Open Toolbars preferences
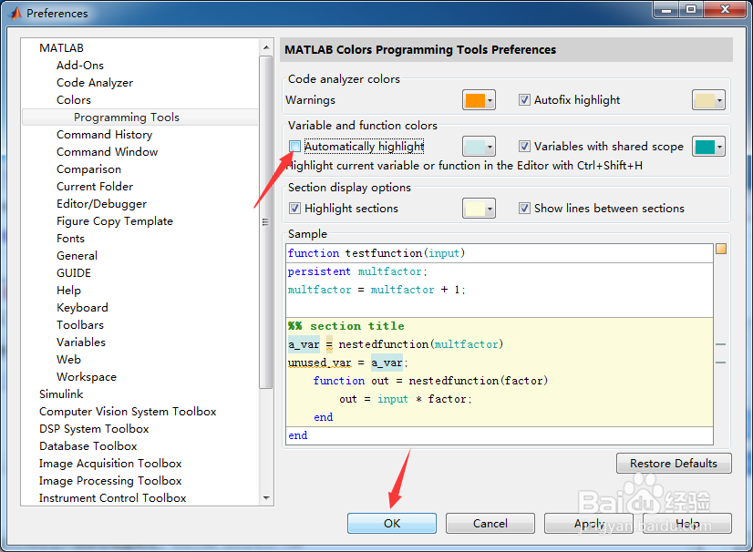This screenshot has height=552, width=753. click(x=80, y=325)
